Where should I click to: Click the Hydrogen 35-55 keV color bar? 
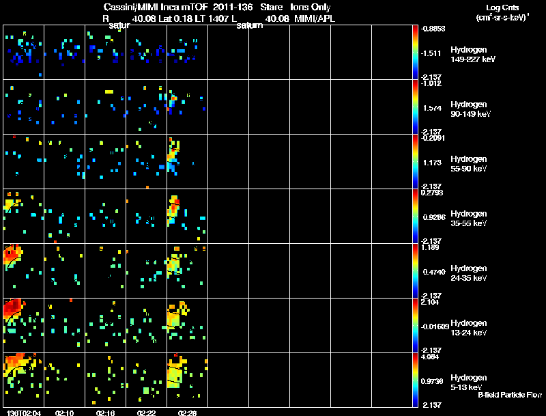pyautogui.click(x=415, y=217)
